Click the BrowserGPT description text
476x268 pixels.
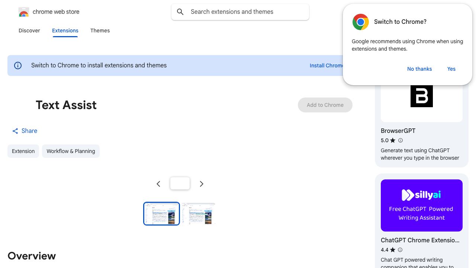pyautogui.click(x=420, y=154)
